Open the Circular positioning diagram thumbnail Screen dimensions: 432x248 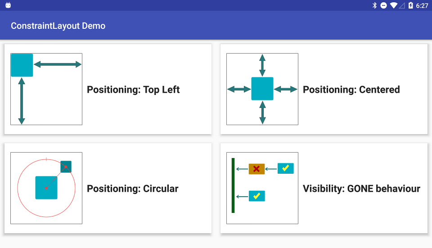pos(46,188)
